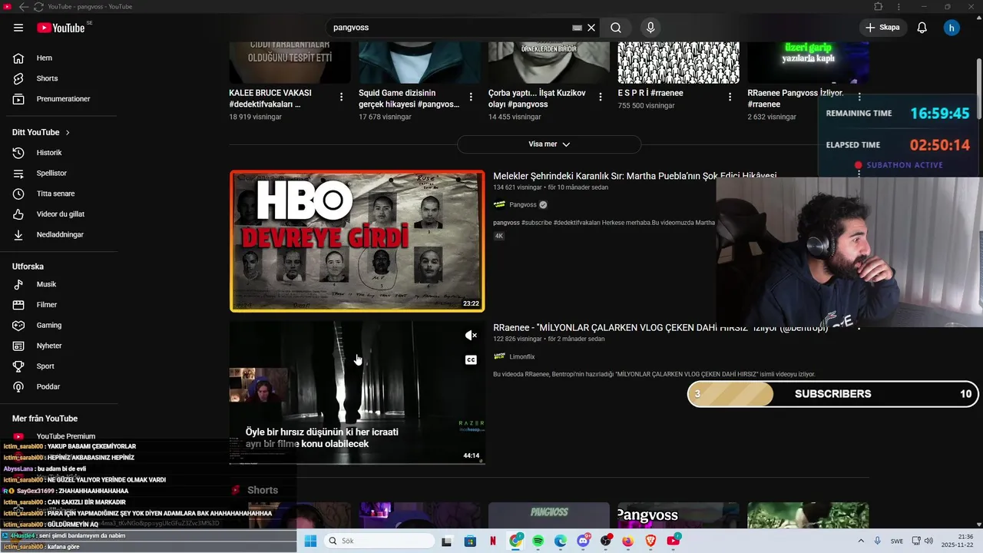Image resolution: width=983 pixels, height=553 pixels.
Task: Expand the Ditt YouTube section chevron
Action: [x=68, y=132]
